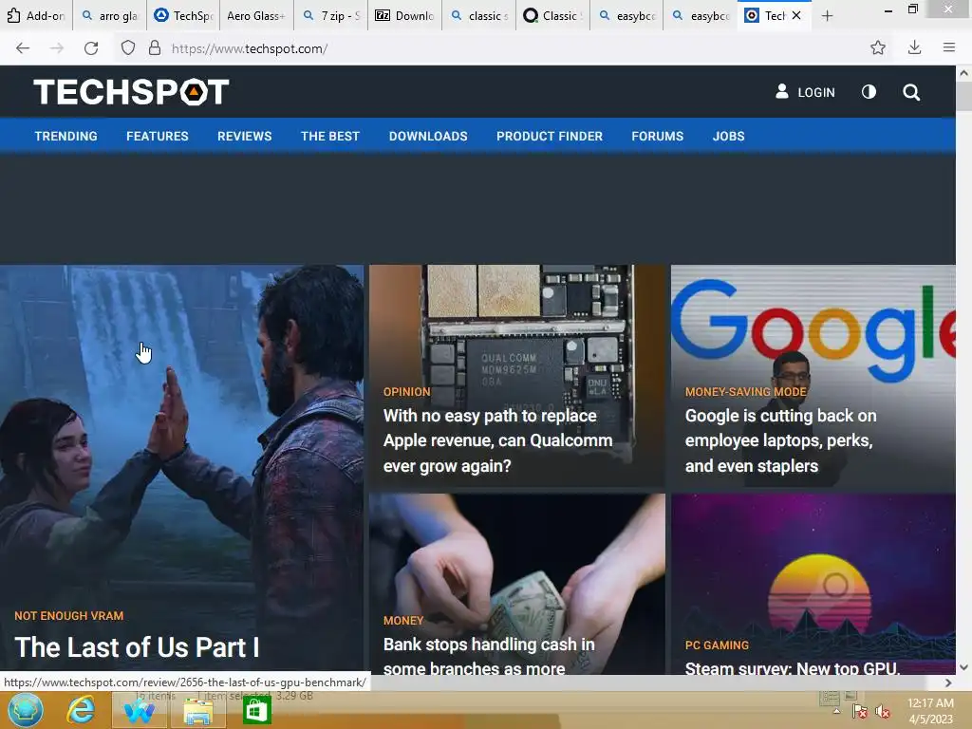
Task: Click the vertical scrollbar down arrow
Action: 963,667
